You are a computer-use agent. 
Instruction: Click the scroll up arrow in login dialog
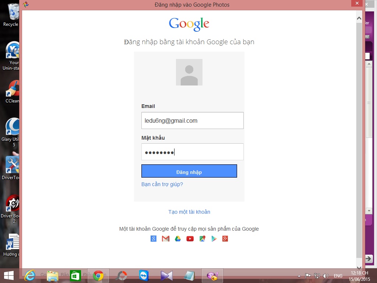coord(359,18)
